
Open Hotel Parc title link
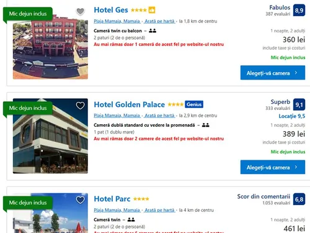112,199
